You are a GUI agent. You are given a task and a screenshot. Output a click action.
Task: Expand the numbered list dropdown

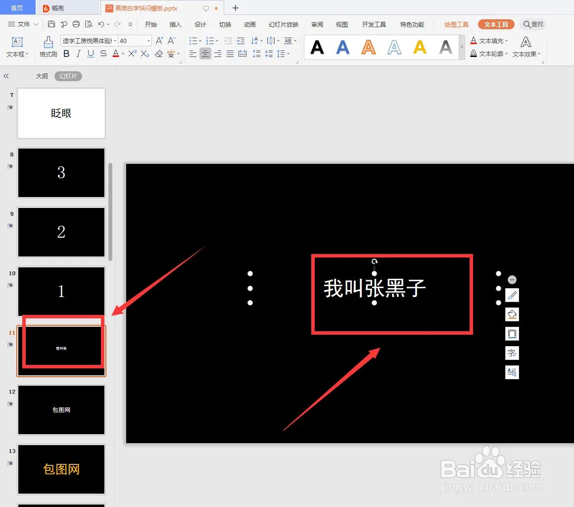coord(217,41)
